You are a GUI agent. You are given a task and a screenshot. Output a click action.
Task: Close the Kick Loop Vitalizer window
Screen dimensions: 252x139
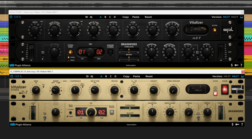243,72
